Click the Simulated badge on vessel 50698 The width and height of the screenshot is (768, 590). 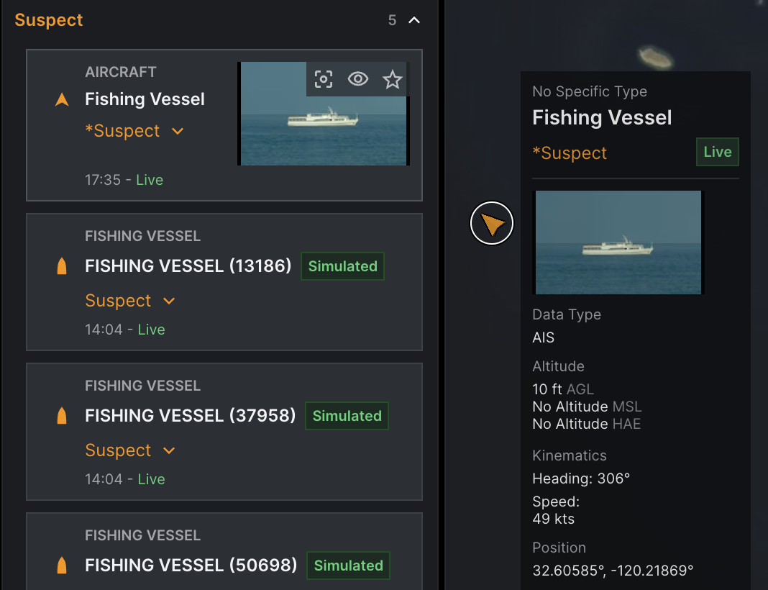[x=348, y=566]
